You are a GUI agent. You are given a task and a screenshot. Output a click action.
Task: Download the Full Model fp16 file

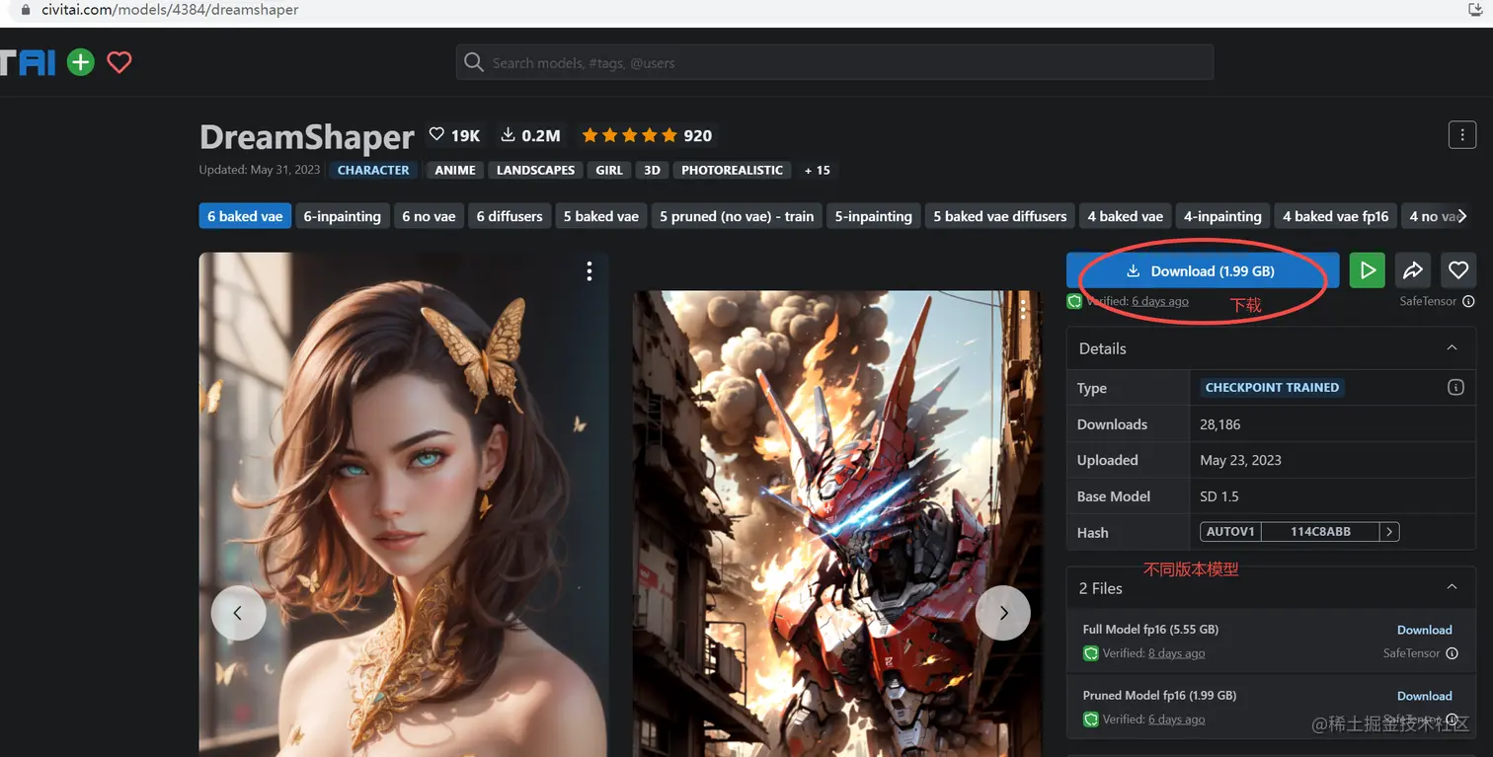click(1424, 630)
